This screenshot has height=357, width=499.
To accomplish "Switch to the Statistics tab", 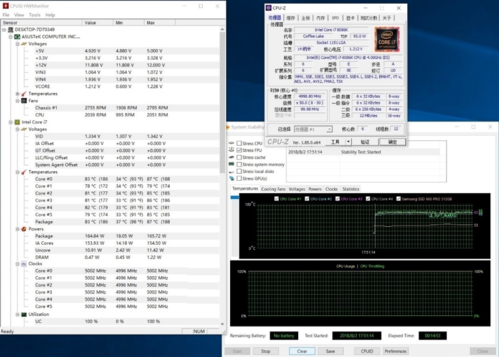I will pos(351,189).
